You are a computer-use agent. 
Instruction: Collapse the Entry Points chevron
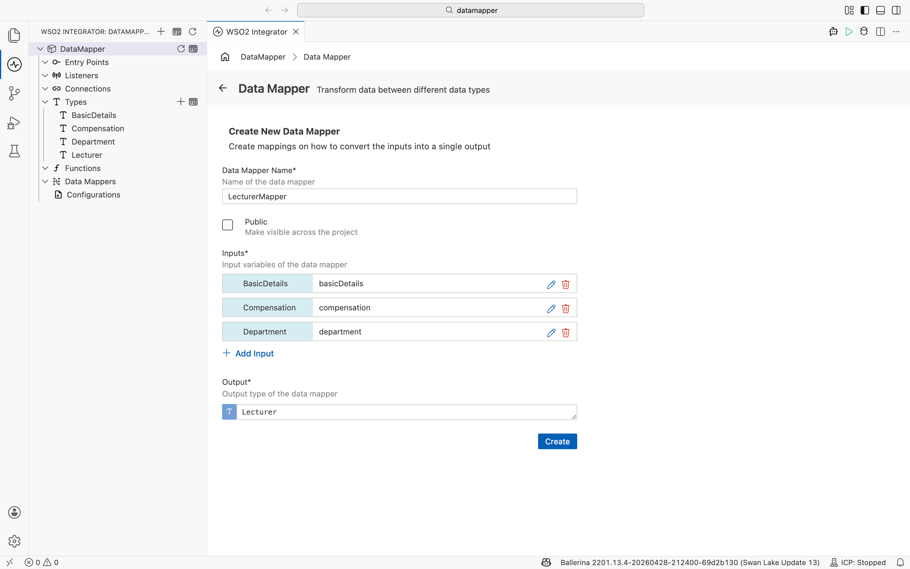click(x=45, y=62)
